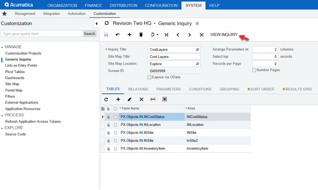Switch to the CONDITIONS tab
This screenshot has height=190, width=318.
click(x=200, y=89)
